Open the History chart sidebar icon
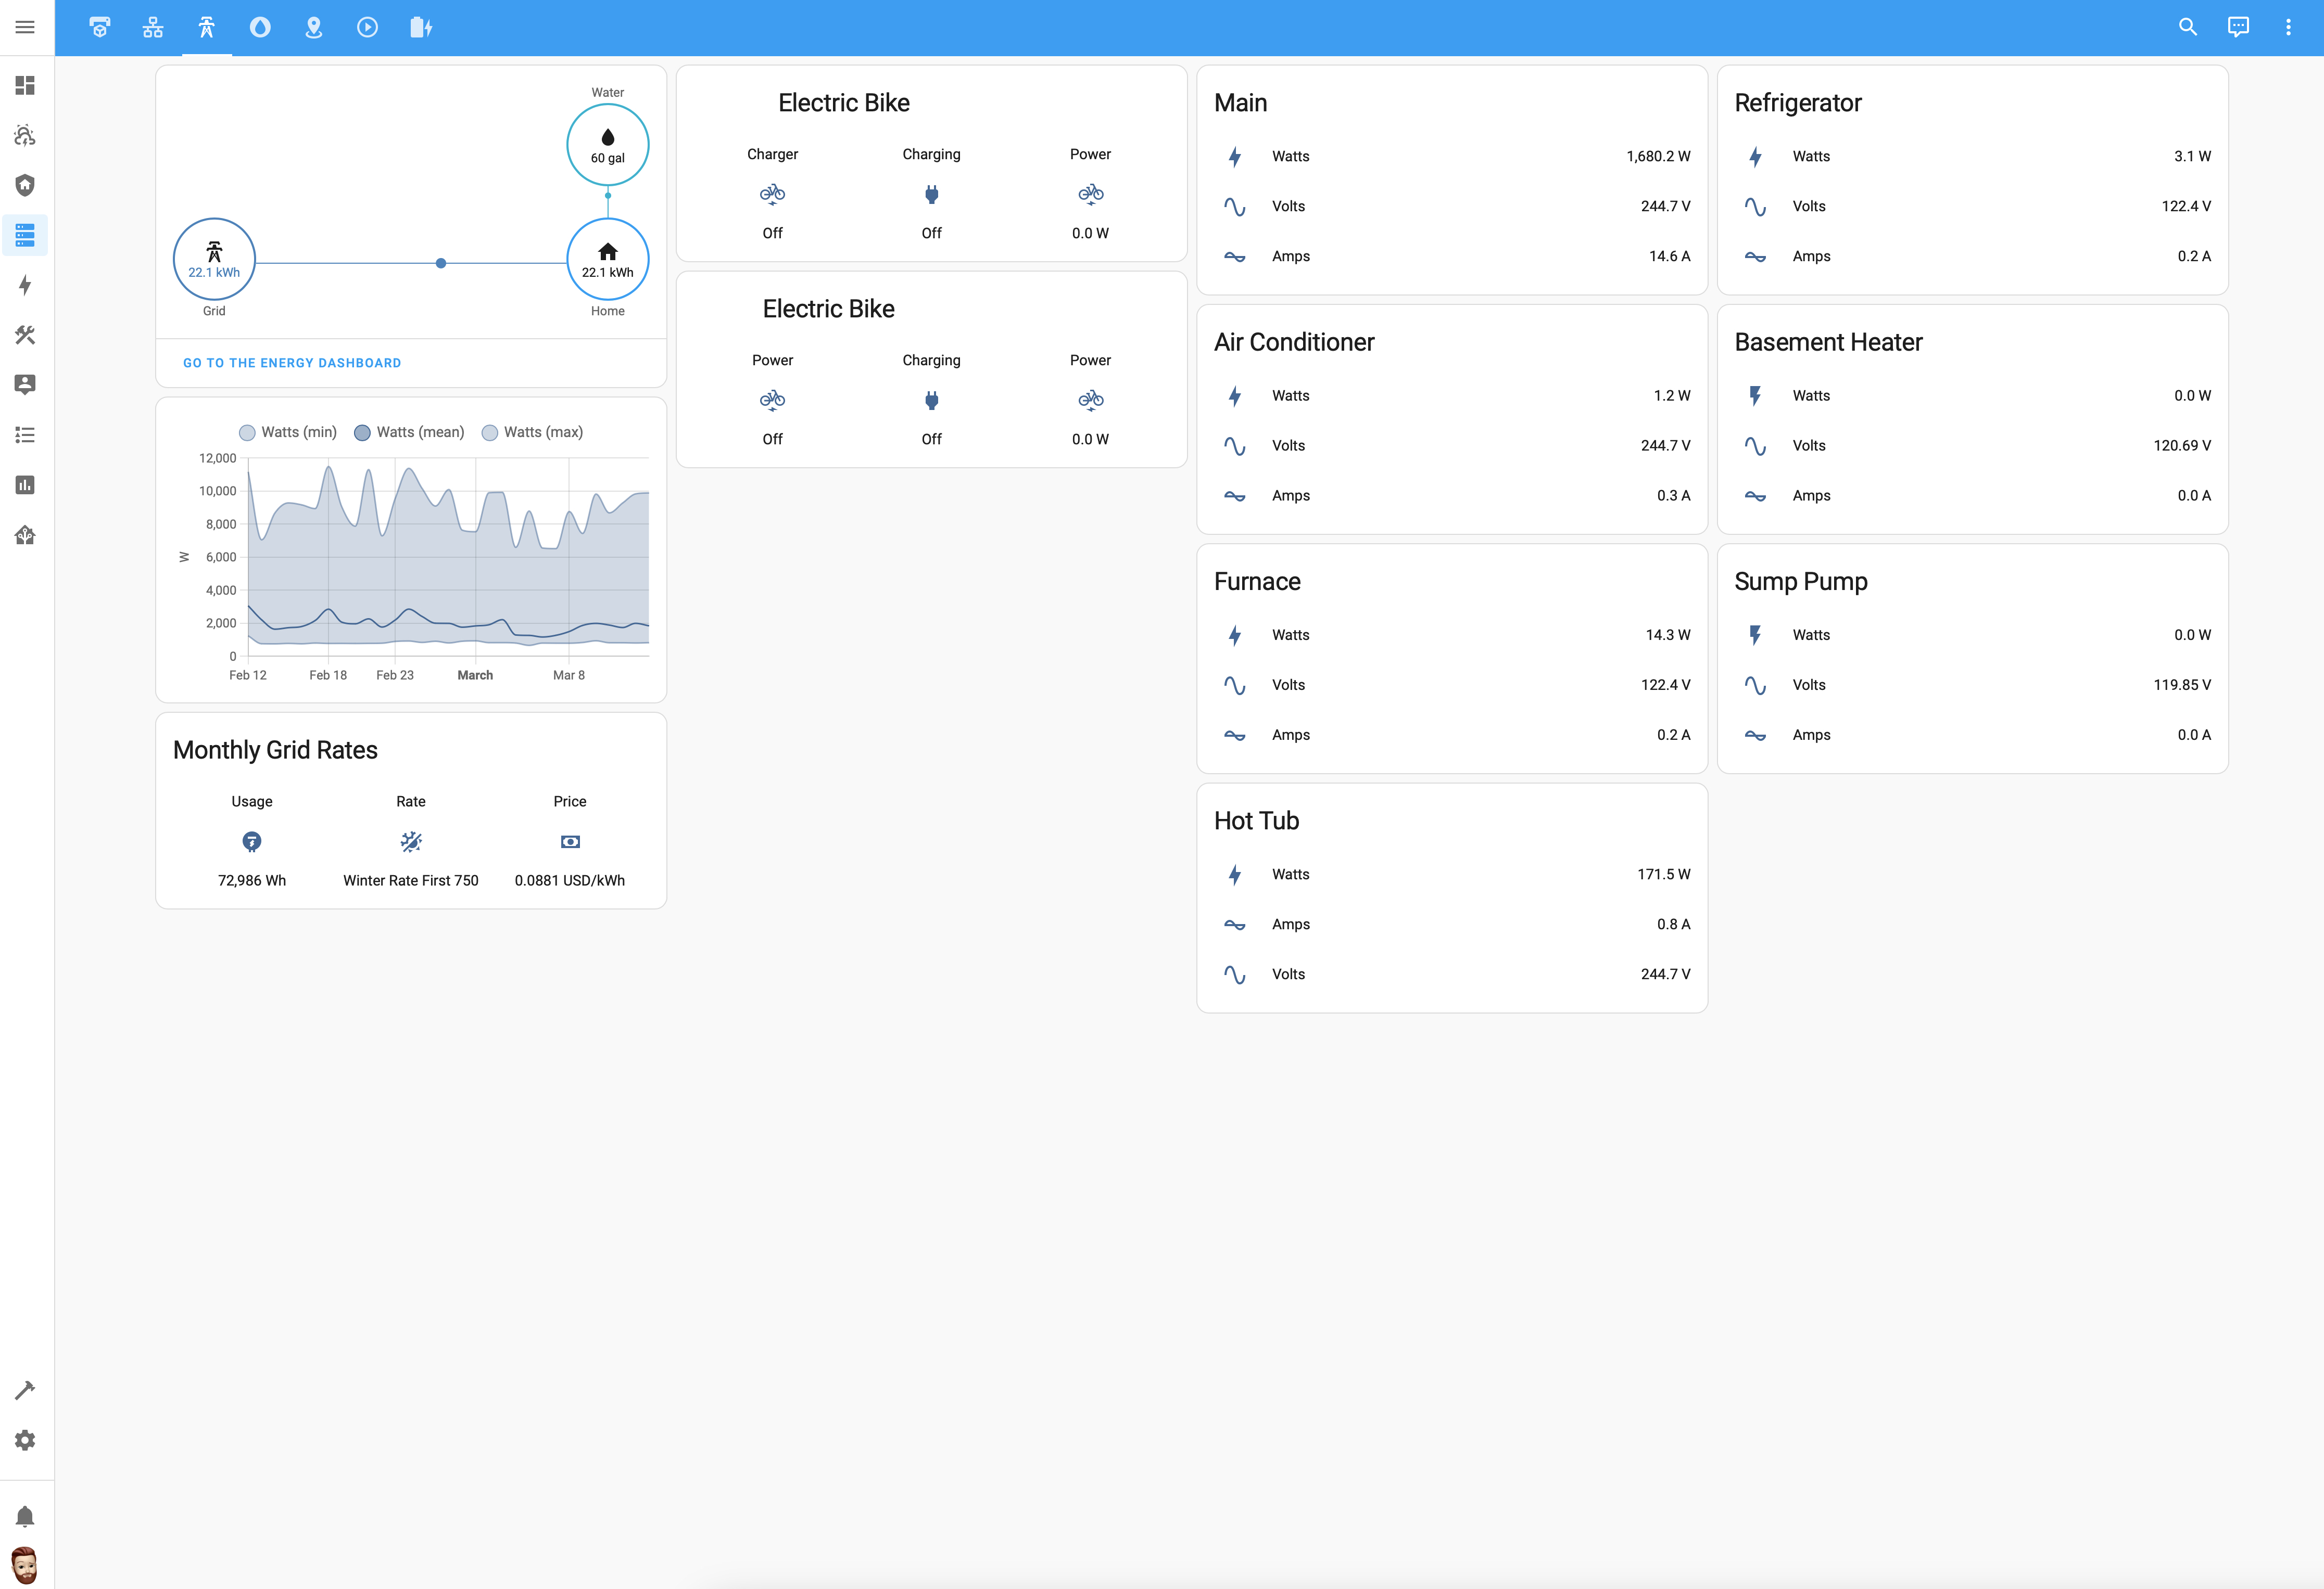Screen dimensions: 2324x1589 (x=25, y=485)
